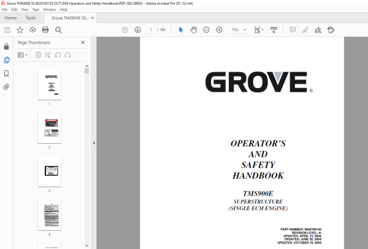Show security settings via padlock icon
Viewport: 368px width, 249px height.
tap(6, 46)
